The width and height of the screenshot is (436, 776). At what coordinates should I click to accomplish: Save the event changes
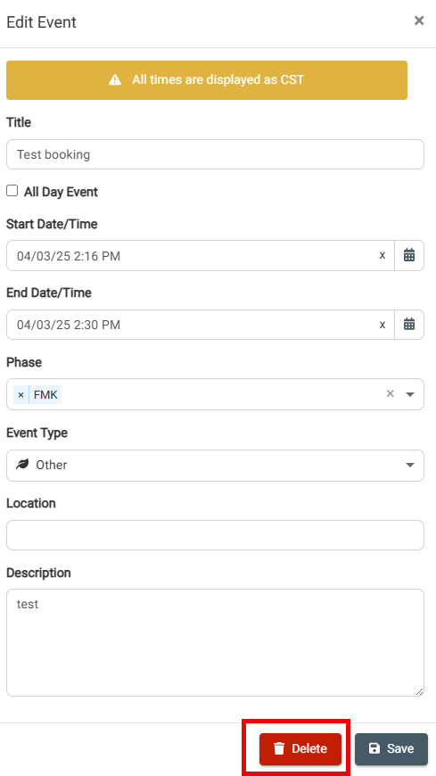pyautogui.click(x=391, y=748)
